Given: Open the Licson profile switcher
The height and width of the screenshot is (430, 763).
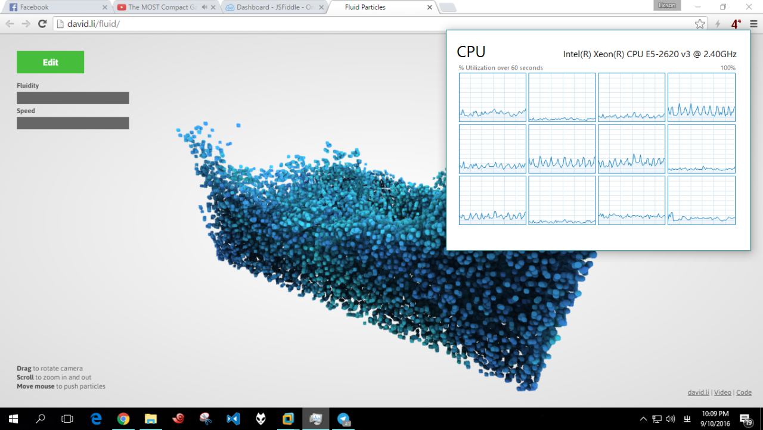Looking at the screenshot, I should point(666,5).
